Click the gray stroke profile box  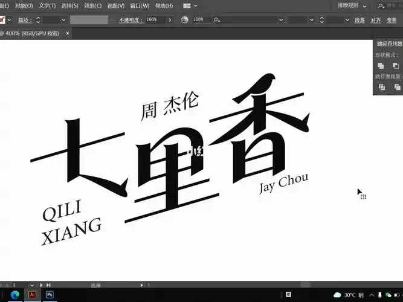pyautogui.click(x=89, y=20)
